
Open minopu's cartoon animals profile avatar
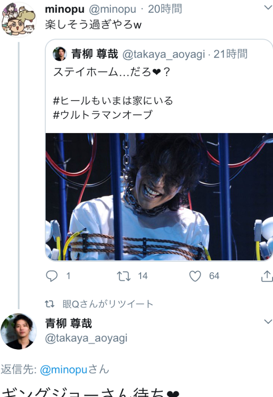click(19, 19)
